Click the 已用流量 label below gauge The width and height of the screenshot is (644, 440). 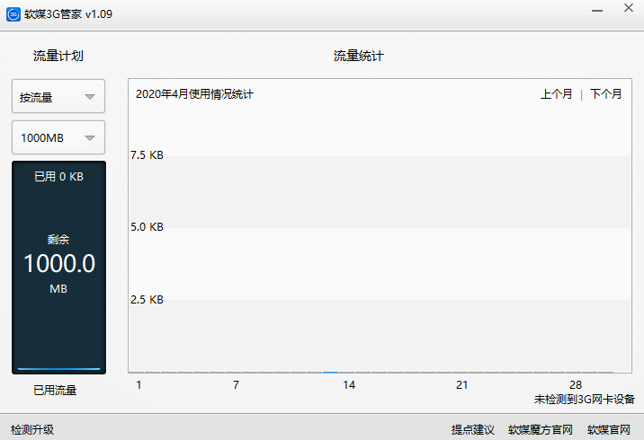click(x=55, y=390)
